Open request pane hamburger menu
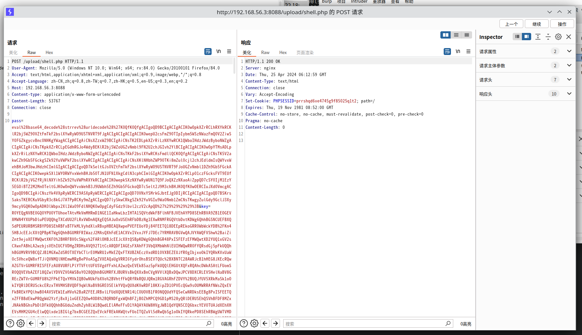The height and width of the screenshot is (335, 582). click(229, 51)
